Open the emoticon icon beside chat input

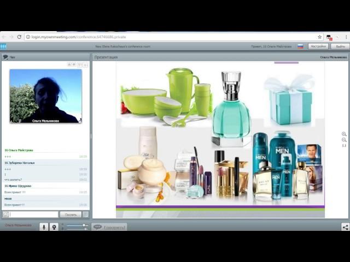pyautogui.click(x=5, y=215)
